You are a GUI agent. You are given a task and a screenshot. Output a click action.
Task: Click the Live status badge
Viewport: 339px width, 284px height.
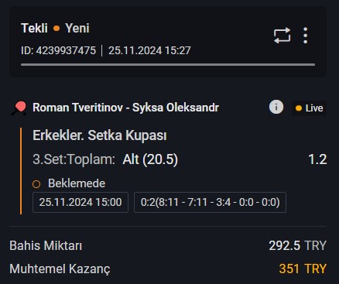(x=309, y=108)
